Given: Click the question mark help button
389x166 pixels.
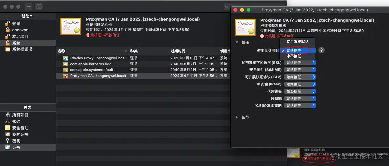Looking at the screenshot, I should click(321, 50).
